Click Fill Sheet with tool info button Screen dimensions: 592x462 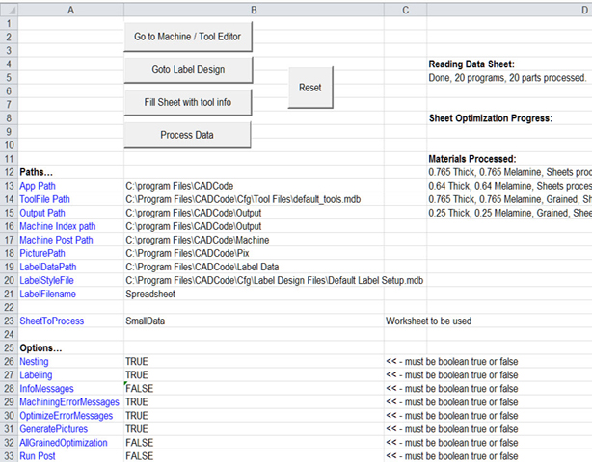(188, 102)
